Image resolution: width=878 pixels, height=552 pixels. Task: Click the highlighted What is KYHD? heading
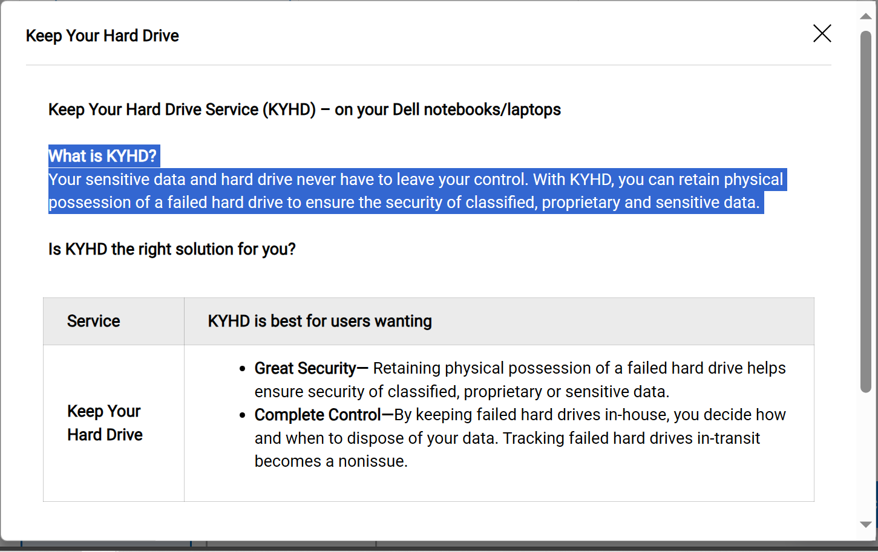[x=103, y=156]
